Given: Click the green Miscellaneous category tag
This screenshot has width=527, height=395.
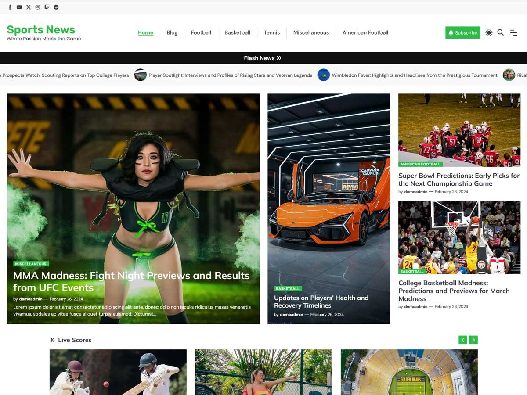Looking at the screenshot, I should coord(31,264).
